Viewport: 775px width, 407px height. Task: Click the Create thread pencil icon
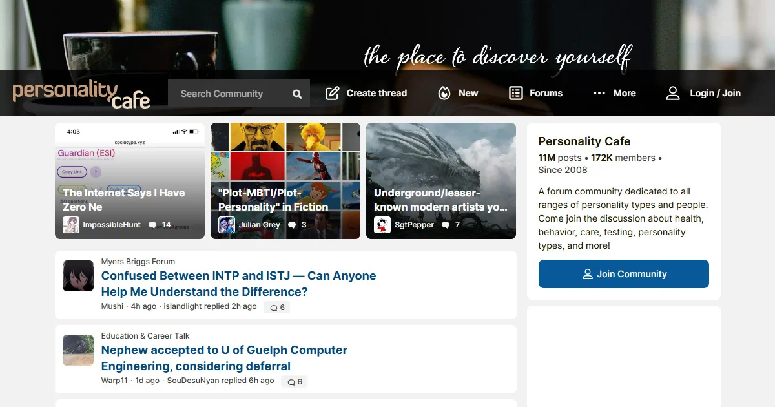pos(332,93)
